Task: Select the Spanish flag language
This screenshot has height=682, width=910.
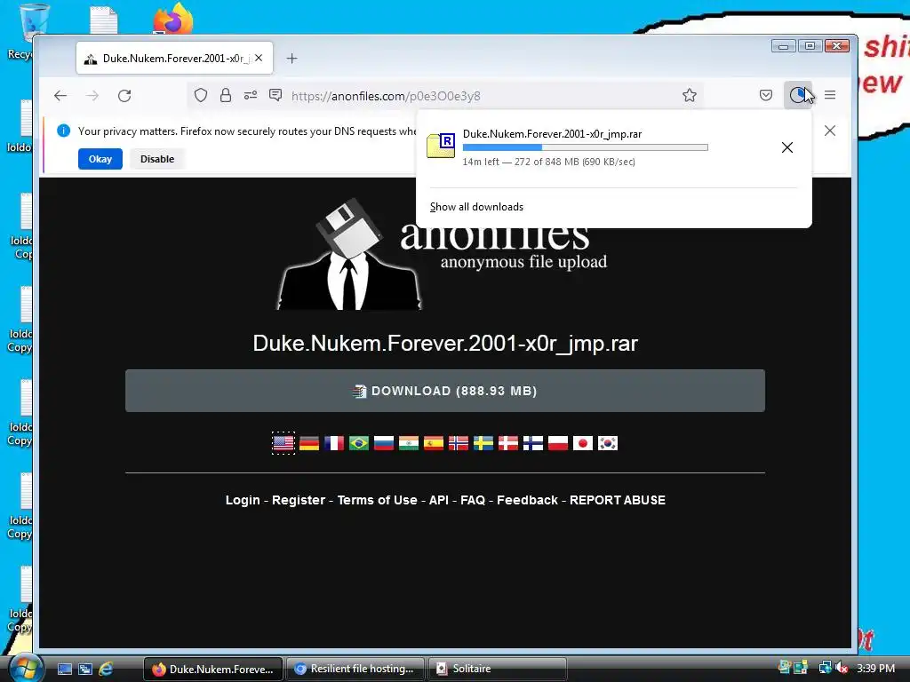Action: coord(434,443)
